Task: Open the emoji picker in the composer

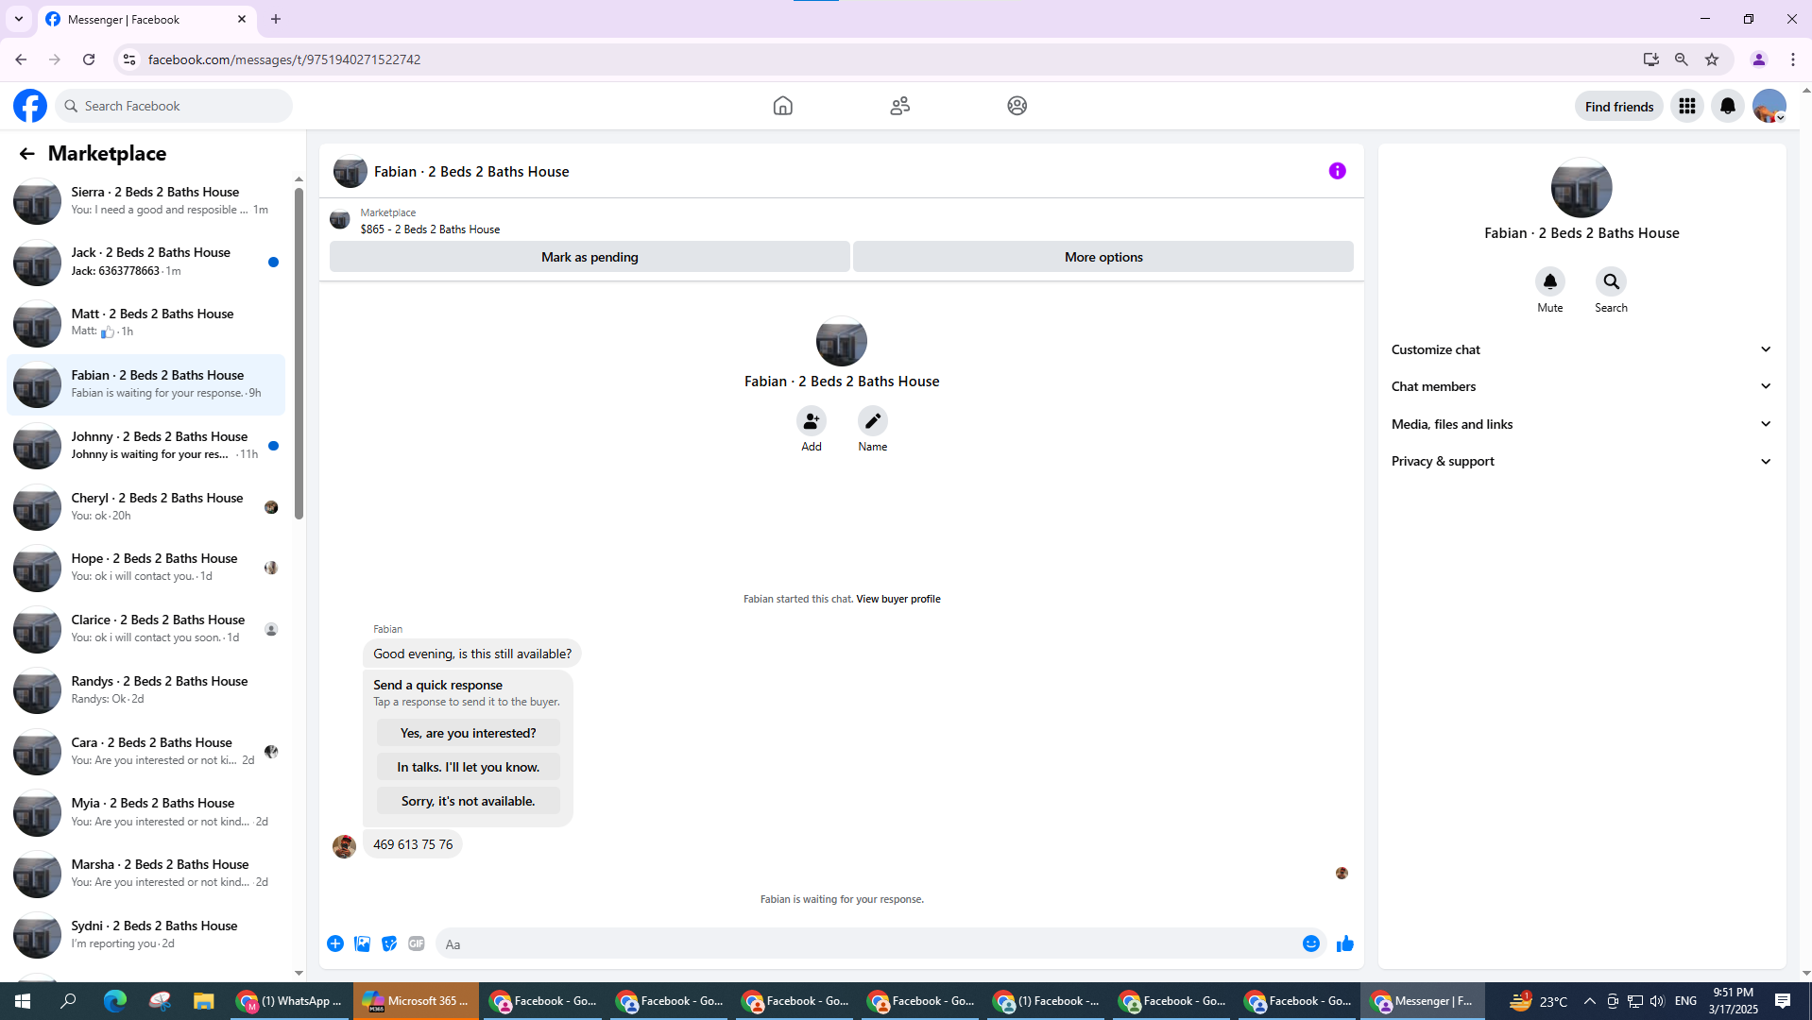Action: (x=1311, y=943)
